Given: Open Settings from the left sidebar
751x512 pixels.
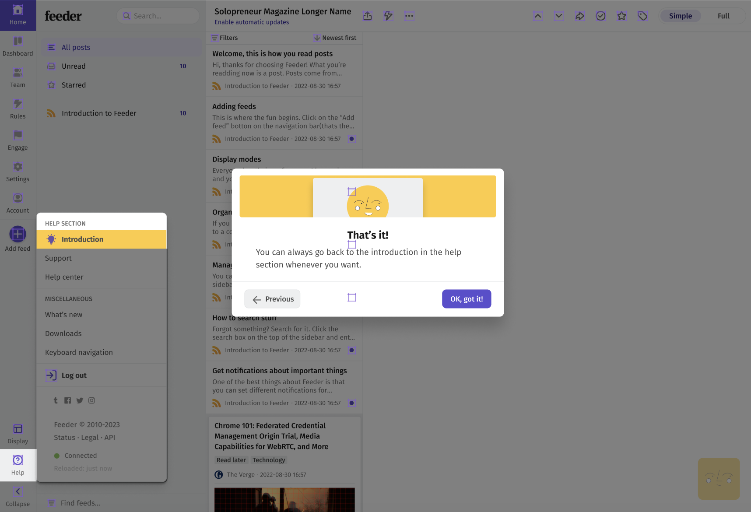Looking at the screenshot, I should click(18, 172).
